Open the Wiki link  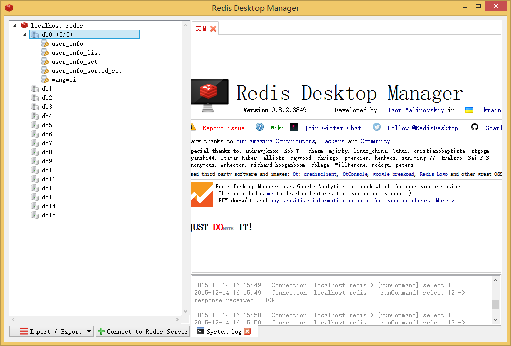[x=277, y=128]
